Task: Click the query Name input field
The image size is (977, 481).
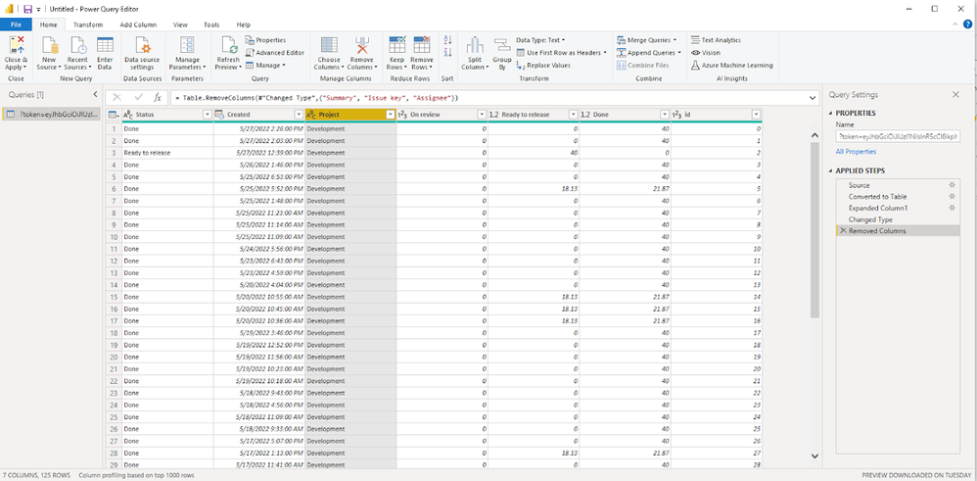Action: 898,137
